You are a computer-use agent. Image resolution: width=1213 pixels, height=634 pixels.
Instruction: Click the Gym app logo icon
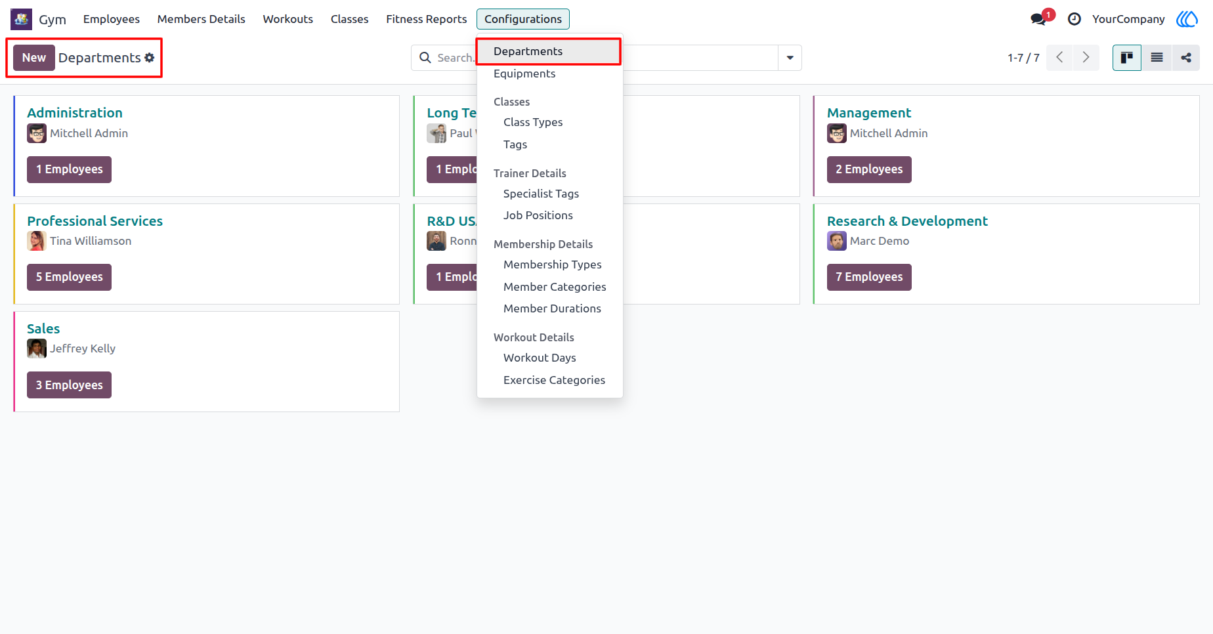pos(21,19)
